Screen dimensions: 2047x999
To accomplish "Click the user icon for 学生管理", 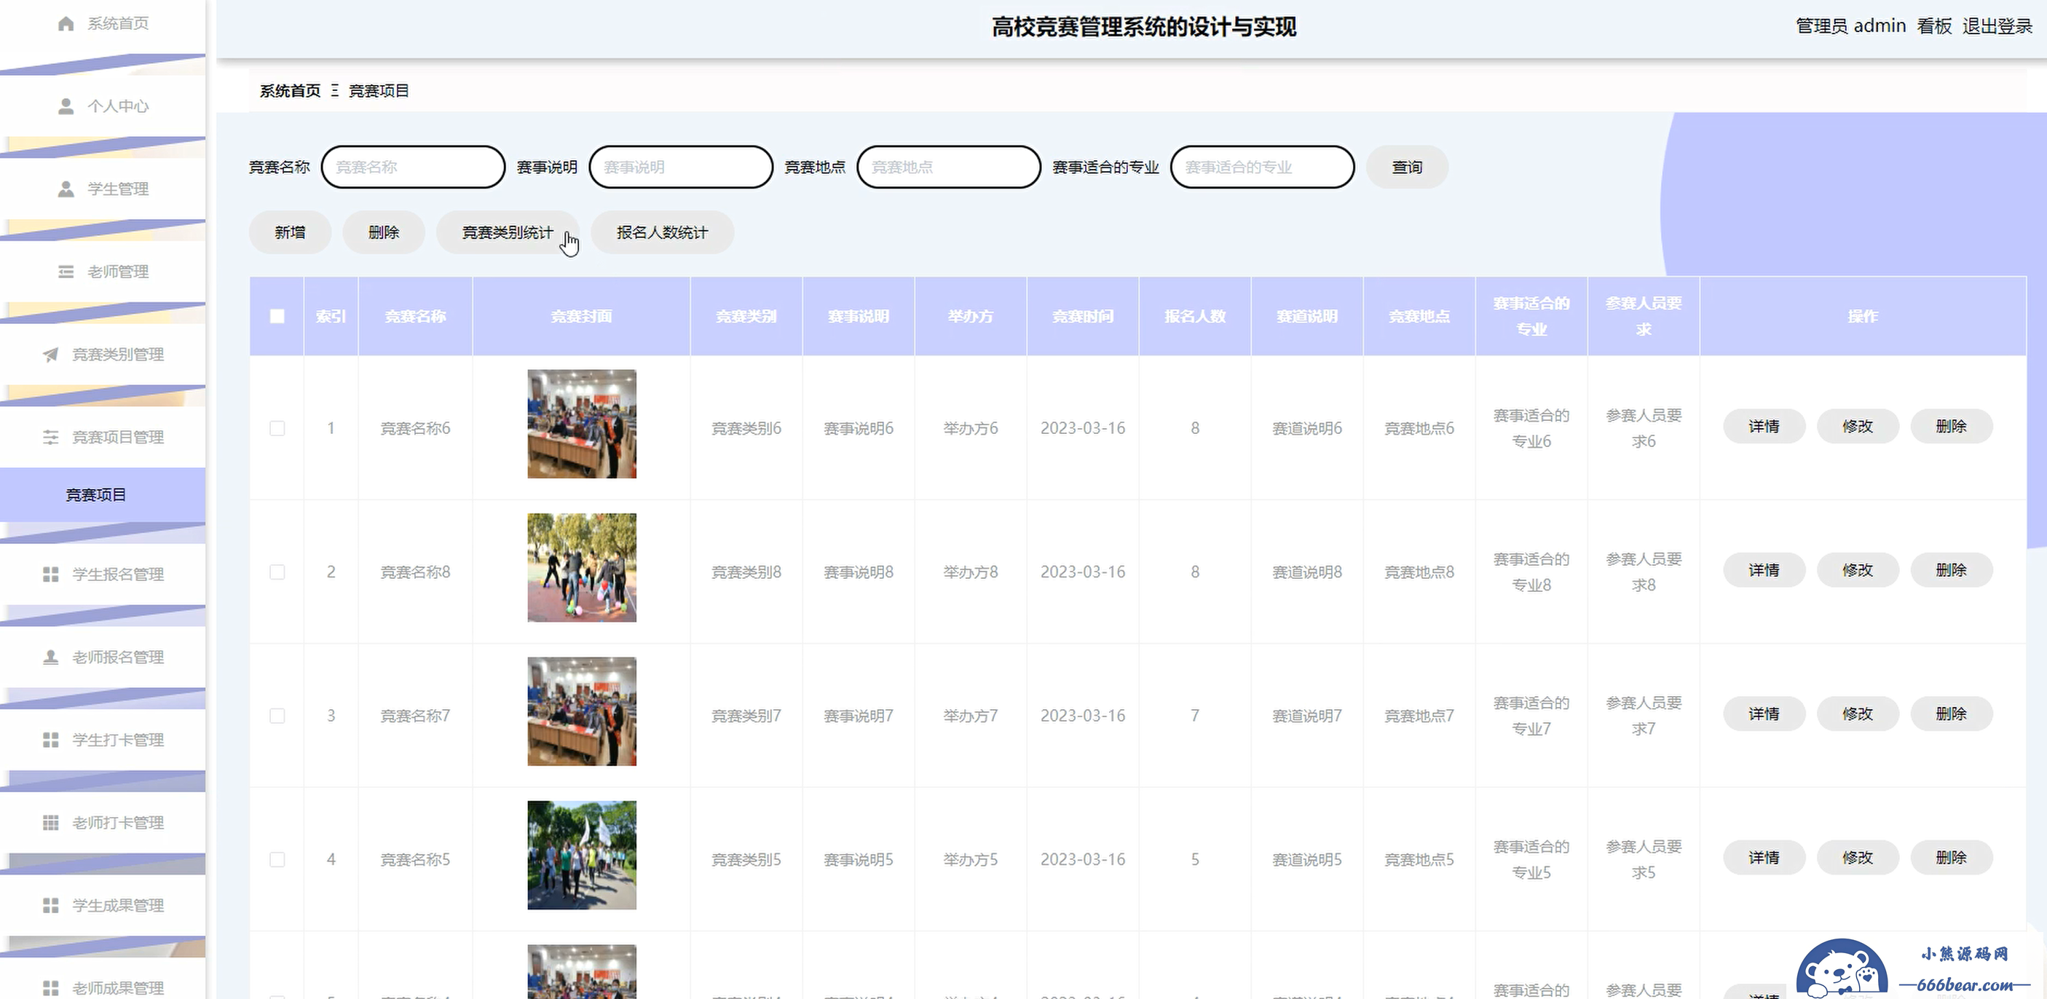I will pyautogui.click(x=66, y=189).
